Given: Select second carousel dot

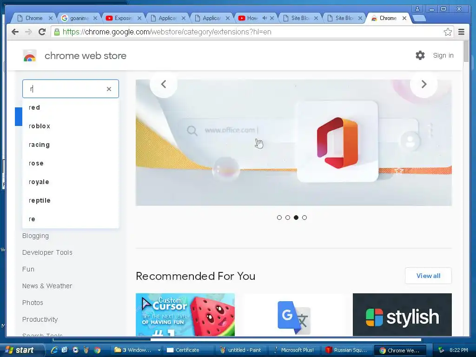Looking at the screenshot, I should pos(288,218).
